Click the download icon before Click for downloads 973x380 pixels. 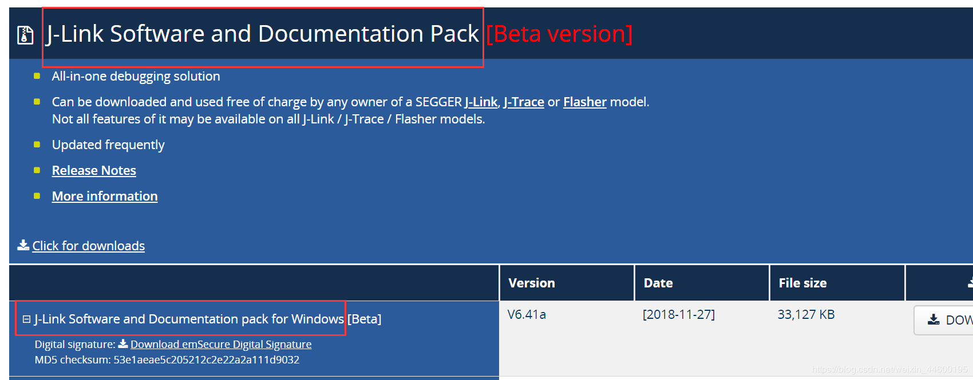[23, 245]
